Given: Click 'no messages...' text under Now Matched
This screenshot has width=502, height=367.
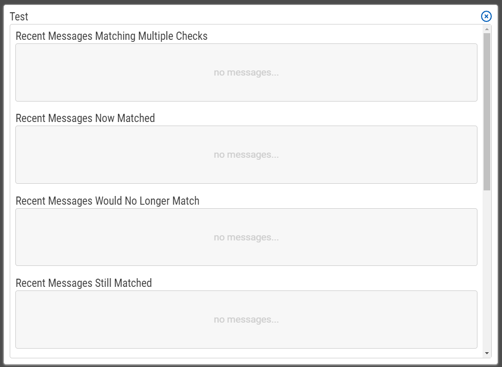Looking at the screenshot, I should [x=246, y=155].
